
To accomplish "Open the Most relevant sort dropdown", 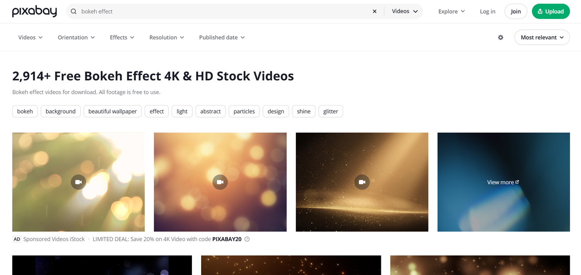I will point(542,38).
